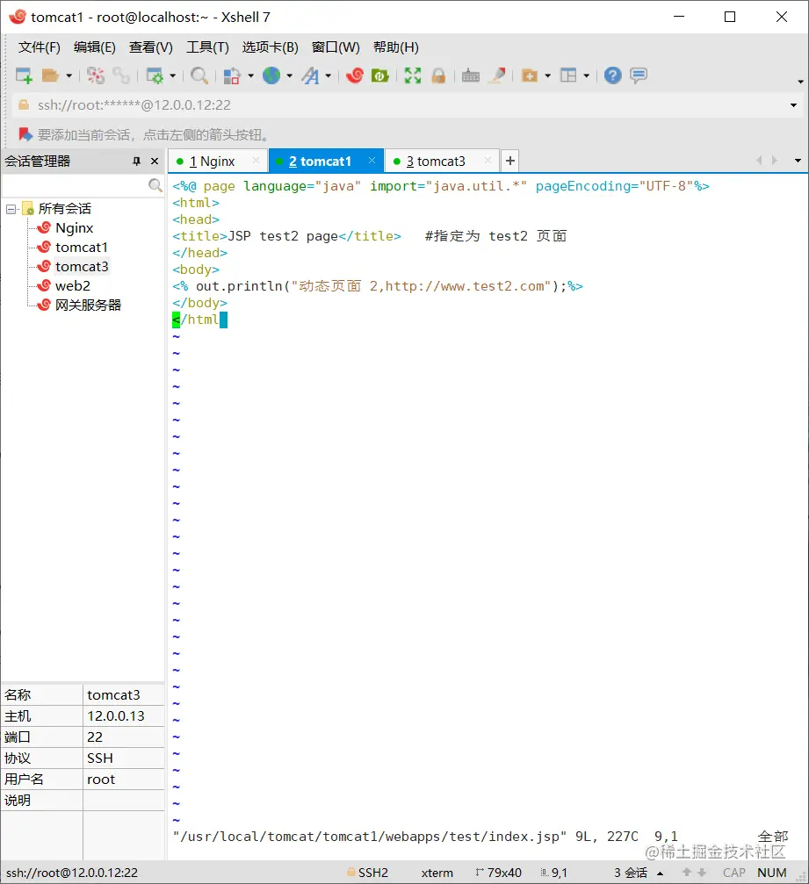Screen dimensions: 809x884
Task: Open the globe encoding dropdown arrow
Action: (289, 75)
